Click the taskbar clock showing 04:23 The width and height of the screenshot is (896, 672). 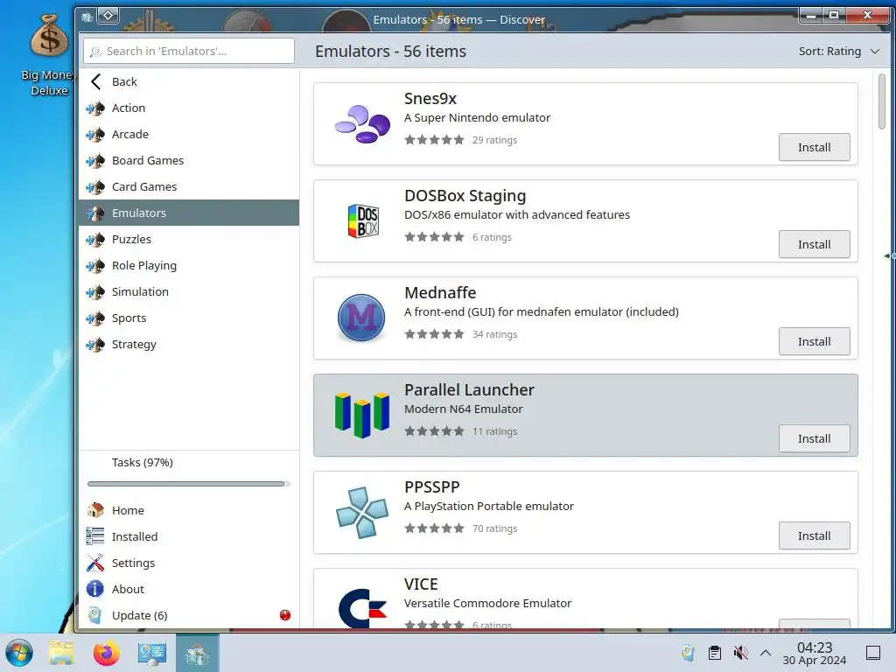click(815, 653)
